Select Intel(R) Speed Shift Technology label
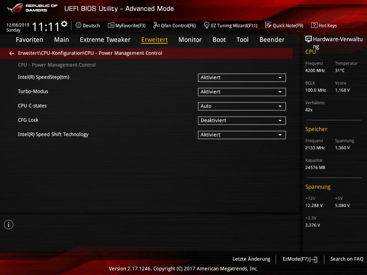The image size is (367, 275). 53,135
